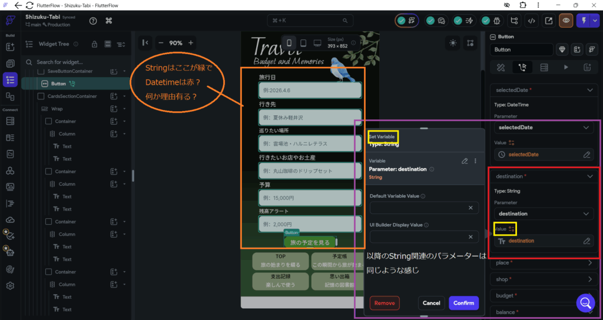
Task: Select the phone device preview
Action: coord(289,43)
